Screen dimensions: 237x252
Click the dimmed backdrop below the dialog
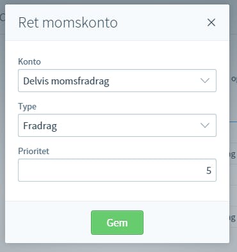117,248
